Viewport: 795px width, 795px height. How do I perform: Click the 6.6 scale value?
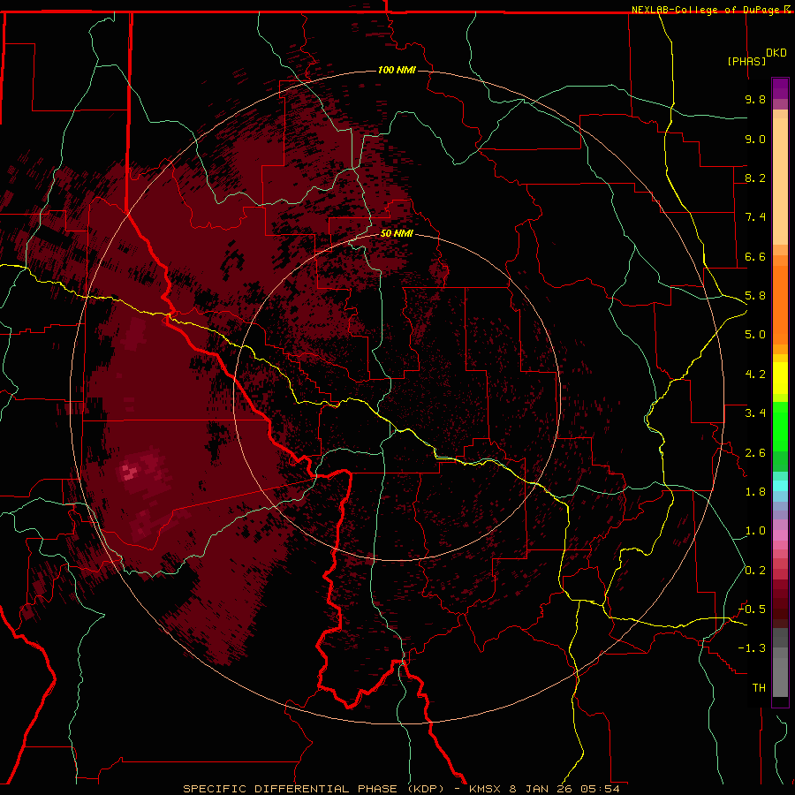coord(755,256)
